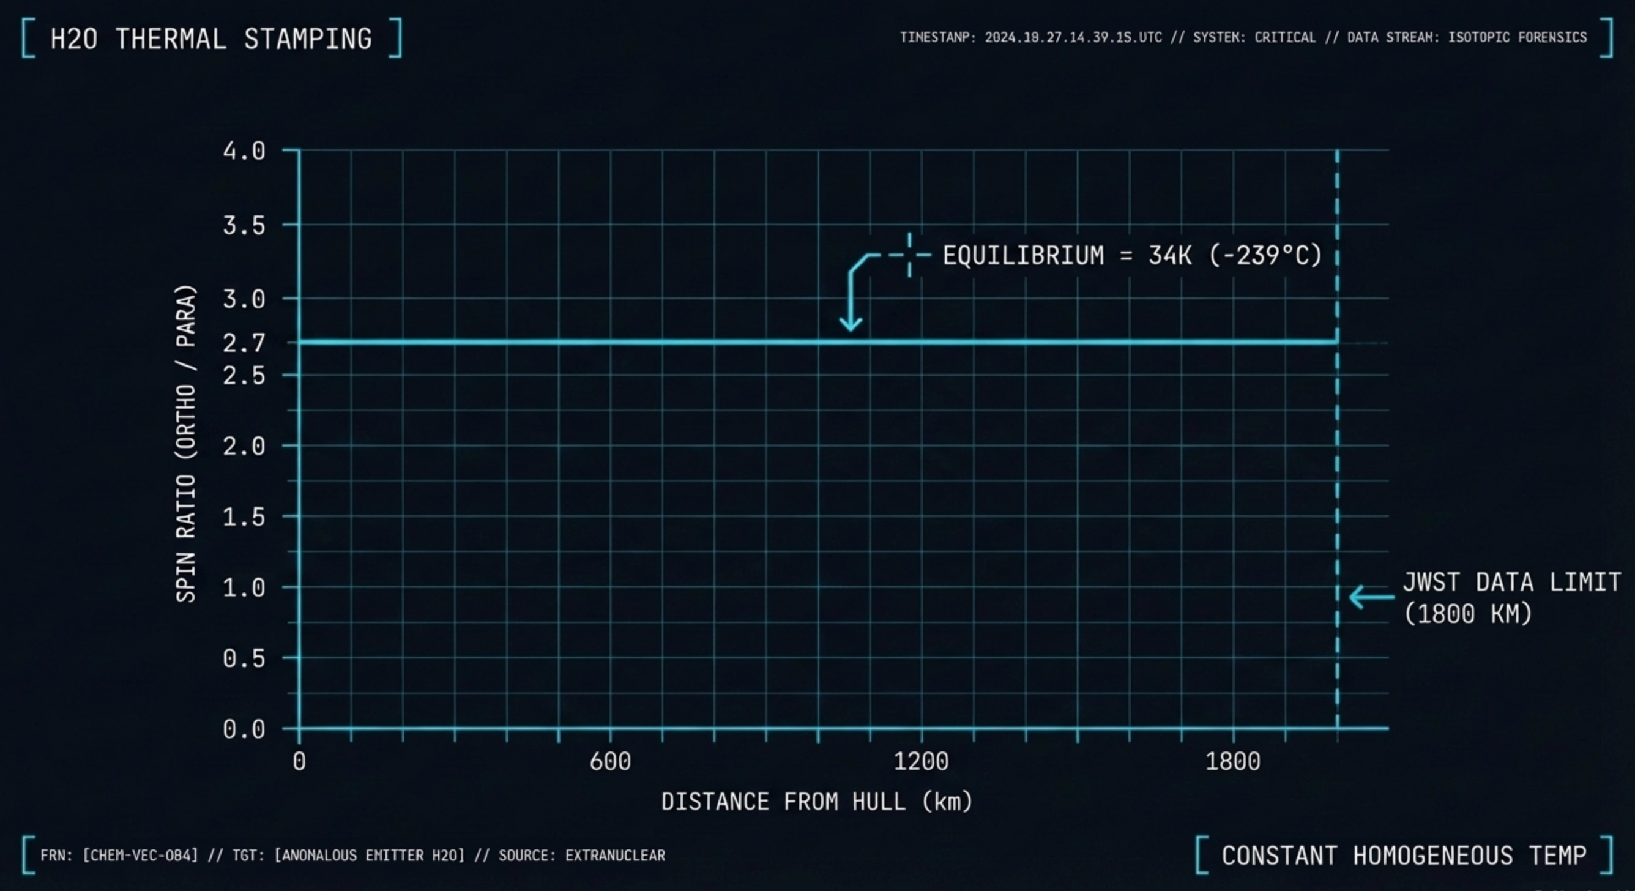Screen dimensions: 1635x891
Task: Click the DISTANCE FROM HULL (km) axis title
Action: click(x=817, y=802)
